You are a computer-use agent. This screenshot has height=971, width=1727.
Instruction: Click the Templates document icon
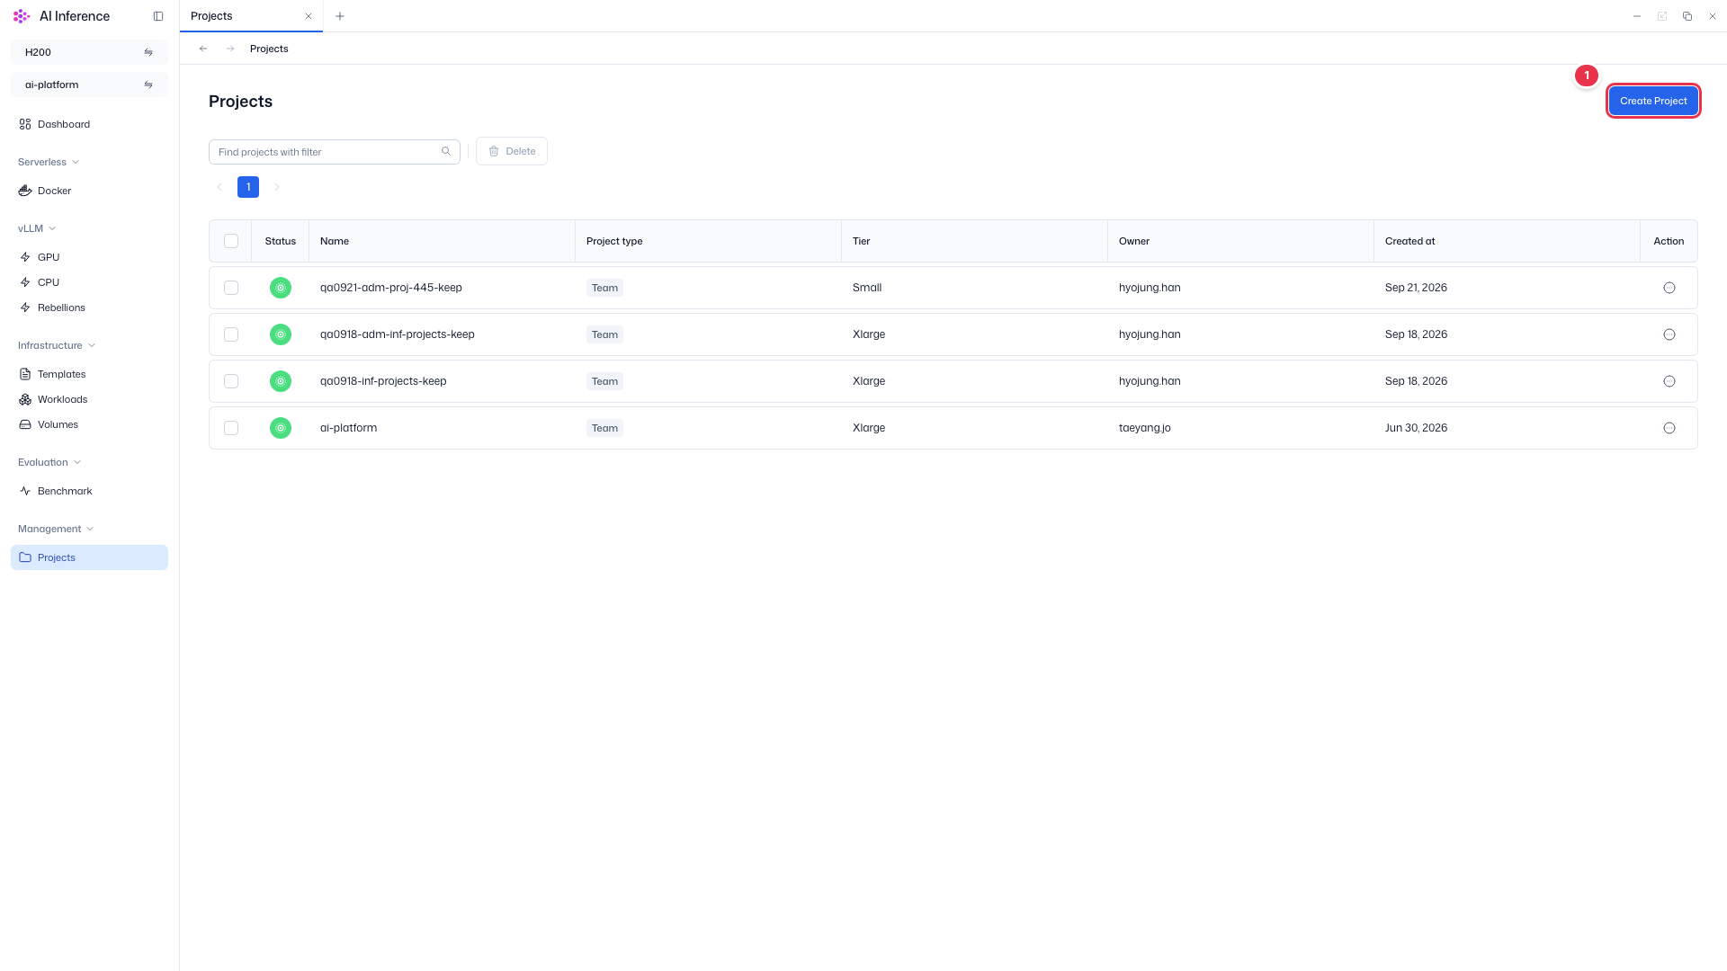coord(25,374)
